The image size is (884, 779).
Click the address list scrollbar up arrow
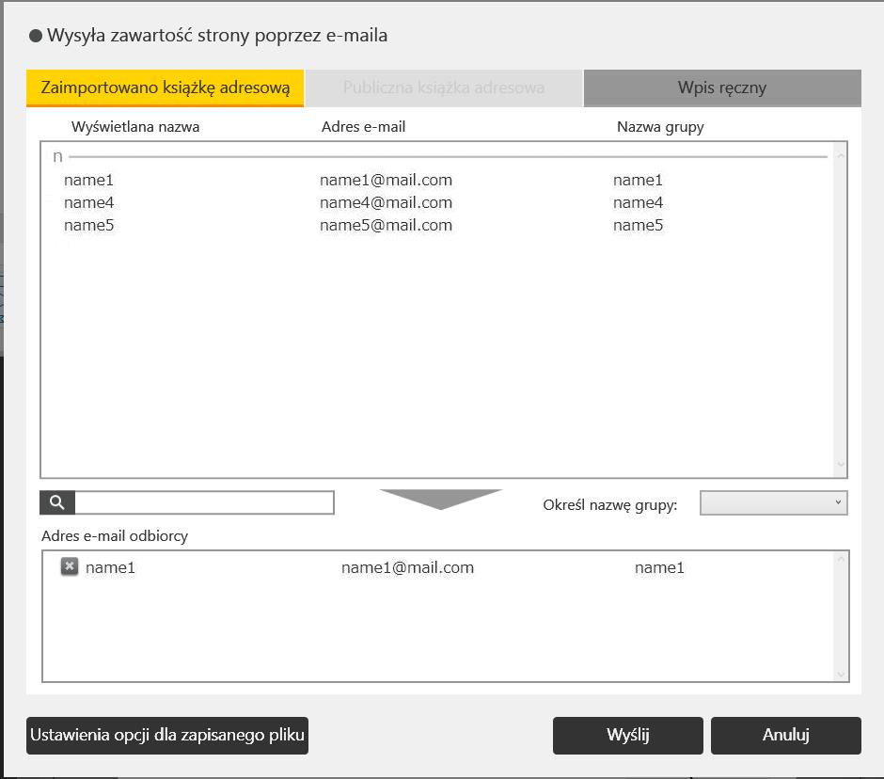coord(841,155)
